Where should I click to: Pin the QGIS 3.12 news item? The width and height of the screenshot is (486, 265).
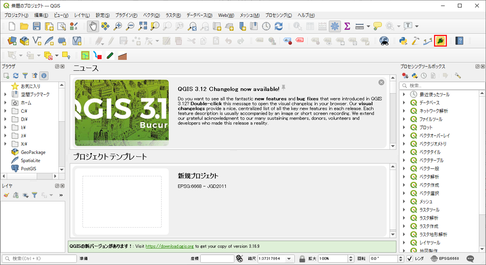tap(283, 88)
